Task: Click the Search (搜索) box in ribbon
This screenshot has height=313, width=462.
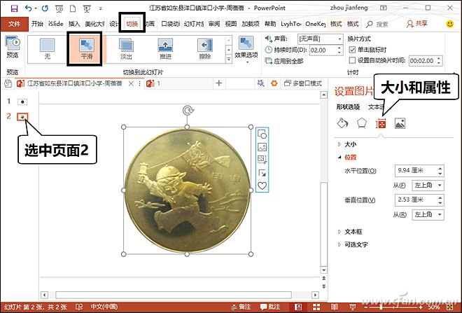Action: [377, 25]
